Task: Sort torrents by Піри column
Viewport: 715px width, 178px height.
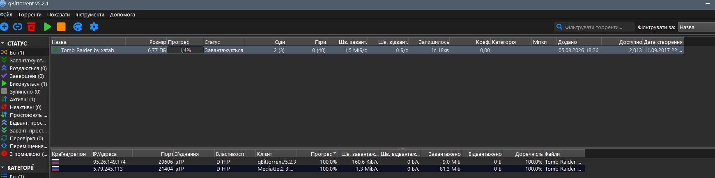Action: click(306, 42)
